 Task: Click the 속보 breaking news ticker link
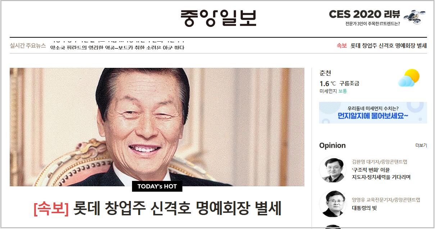click(x=382, y=46)
